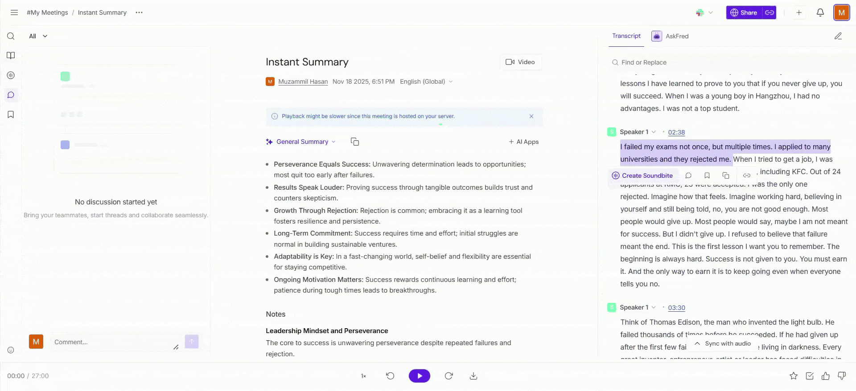Open the soundbites icon in sidebar
The height and width of the screenshot is (391, 856).
(11, 75)
